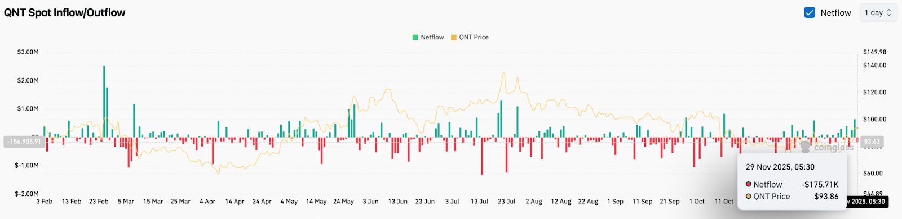Image resolution: width=902 pixels, height=219 pixels.
Task: Click the yellow QNT Price dot in tooltip
Action: click(x=749, y=197)
